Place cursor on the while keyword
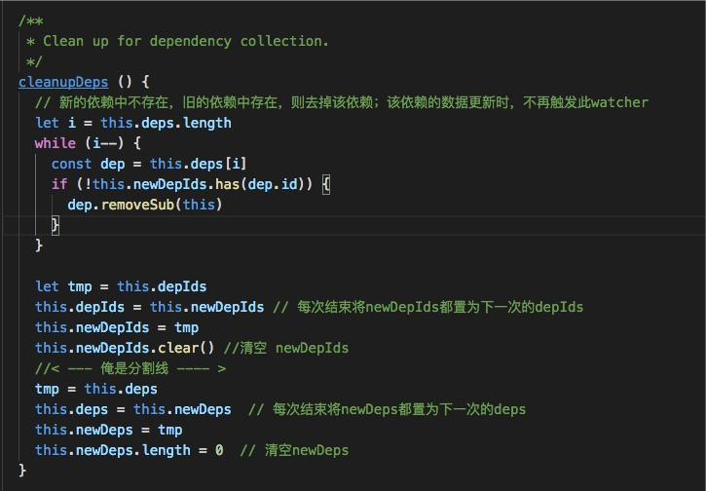Viewport: 706px width, 491px height. pyautogui.click(x=56, y=143)
